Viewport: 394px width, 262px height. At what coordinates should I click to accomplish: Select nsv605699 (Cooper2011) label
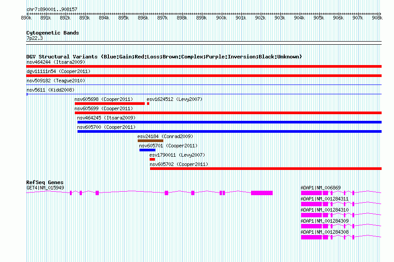[x=104, y=108]
